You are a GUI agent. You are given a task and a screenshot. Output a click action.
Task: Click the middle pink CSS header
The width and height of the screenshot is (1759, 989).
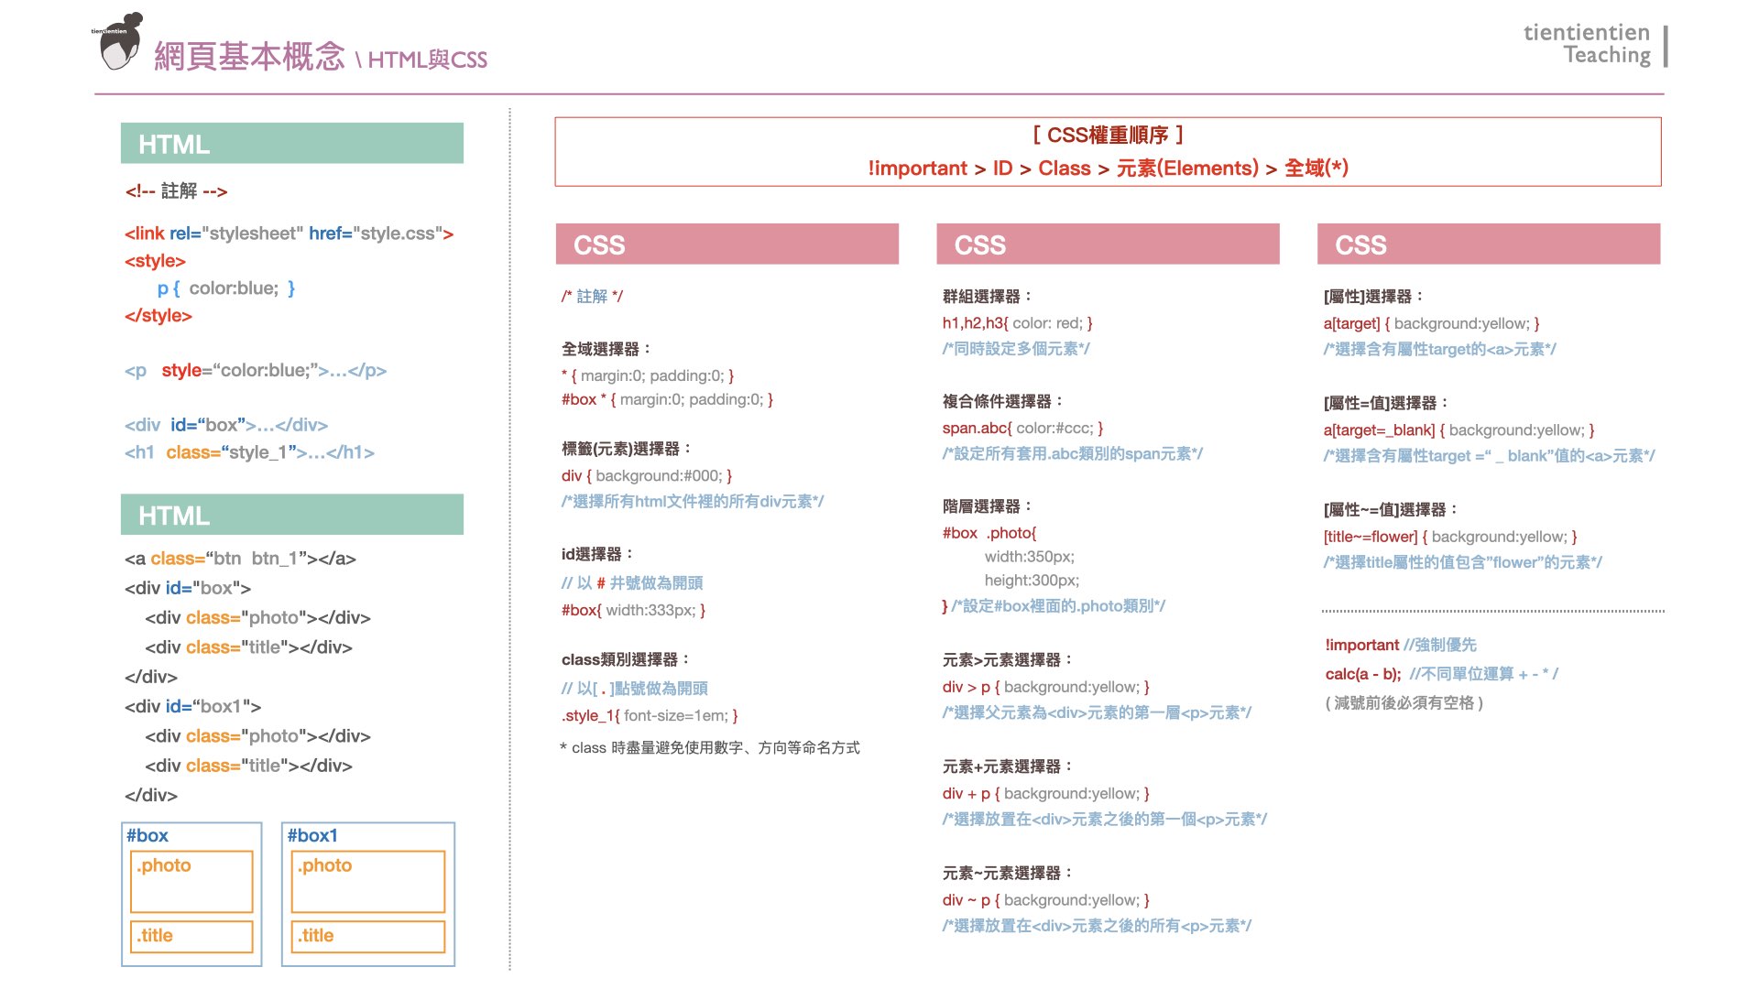coord(1108,245)
